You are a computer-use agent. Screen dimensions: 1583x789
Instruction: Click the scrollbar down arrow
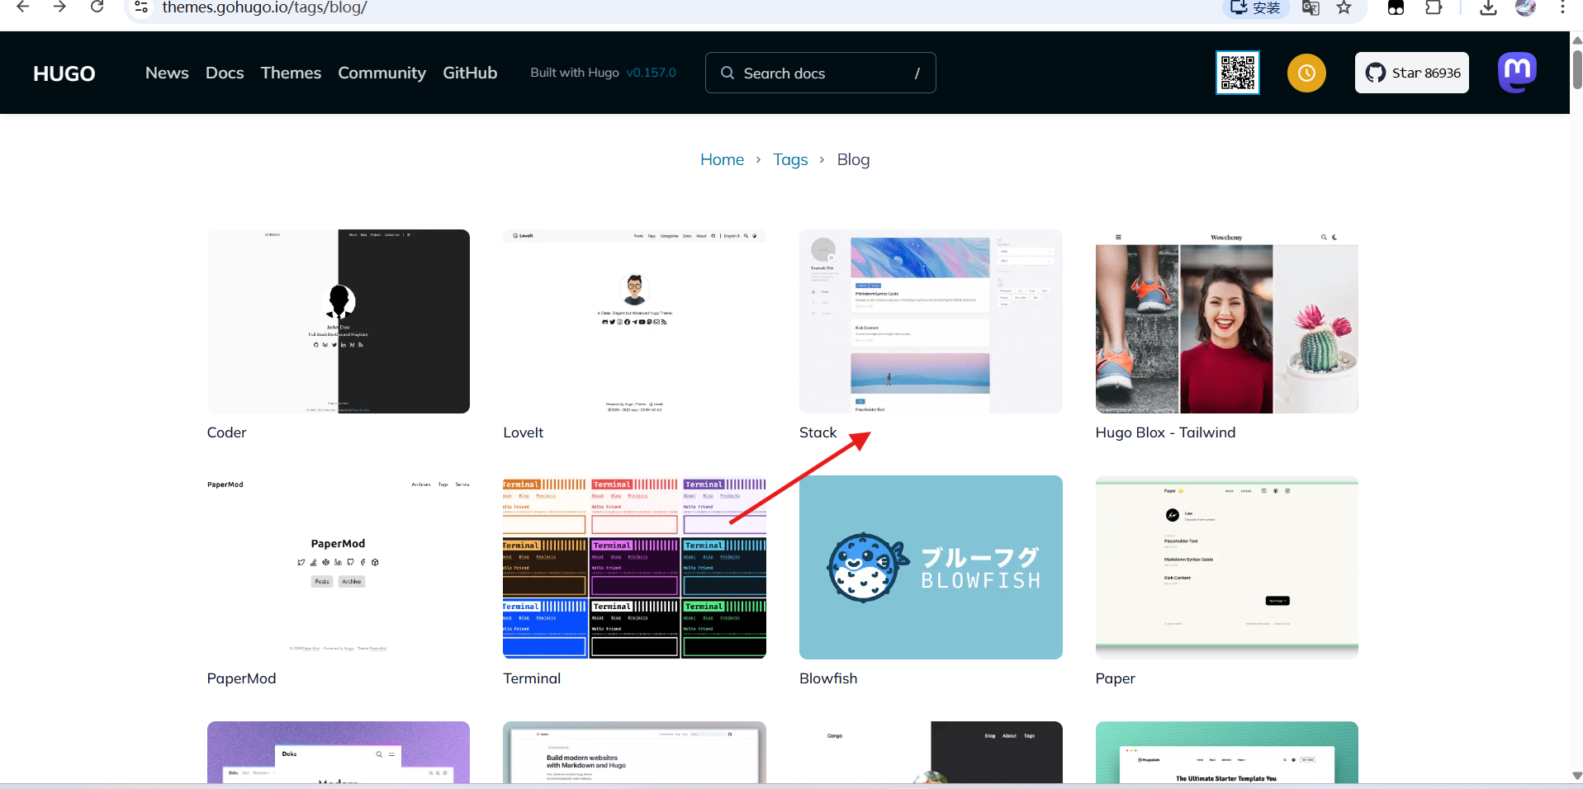pyautogui.click(x=1576, y=776)
